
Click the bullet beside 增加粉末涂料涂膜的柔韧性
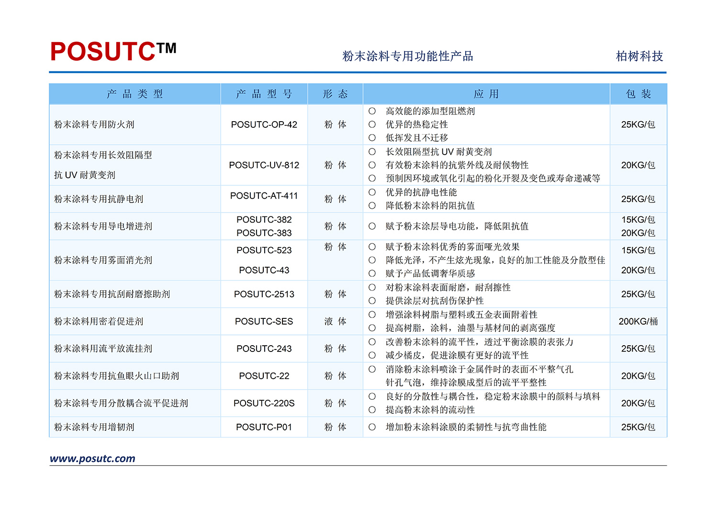[x=372, y=427]
